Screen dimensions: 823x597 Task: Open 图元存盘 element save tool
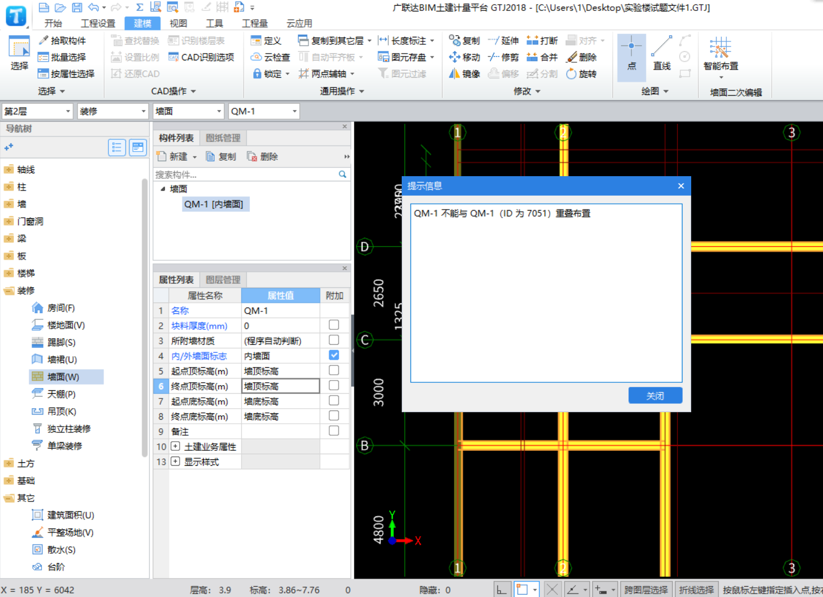pyautogui.click(x=406, y=57)
